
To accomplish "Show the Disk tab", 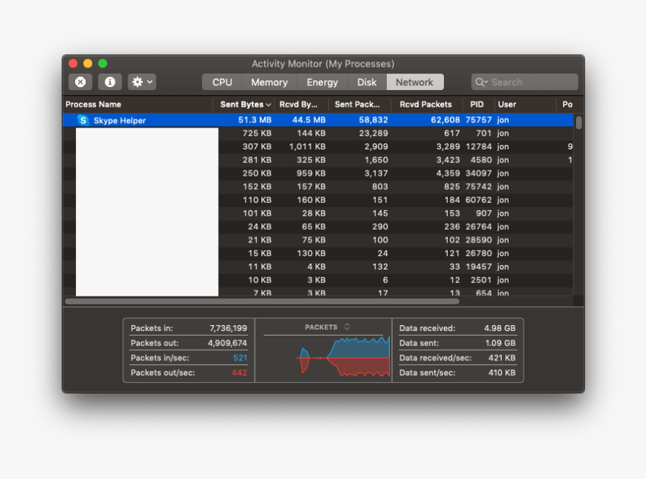I will (x=367, y=82).
